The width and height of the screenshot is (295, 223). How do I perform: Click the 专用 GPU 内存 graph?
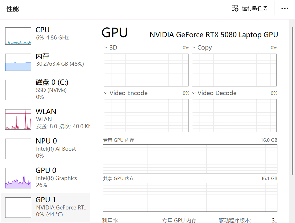pos(190,159)
